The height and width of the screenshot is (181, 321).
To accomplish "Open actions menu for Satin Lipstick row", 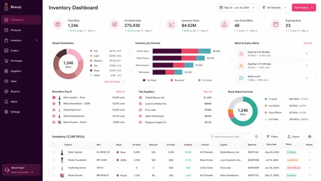I will (309, 152).
